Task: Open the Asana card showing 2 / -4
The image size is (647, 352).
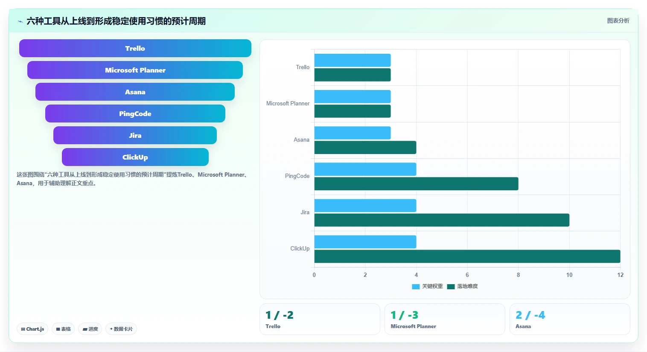Action: click(570, 319)
